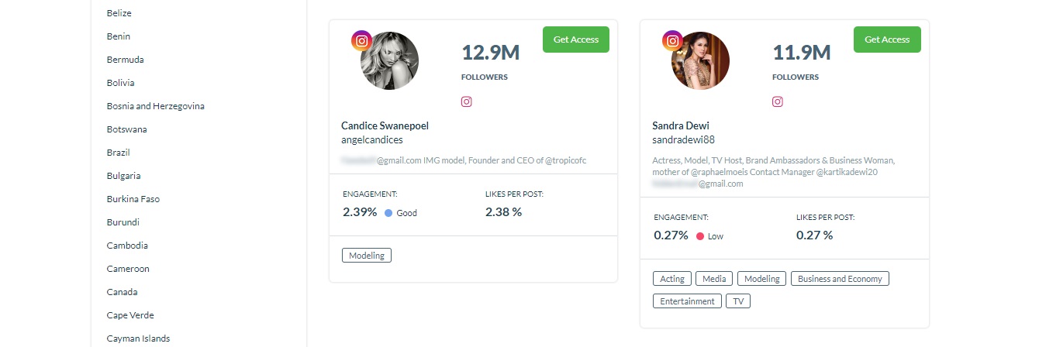Open the angelcandices profile photo
Viewport: 1039px width, 347px height.
(390, 61)
